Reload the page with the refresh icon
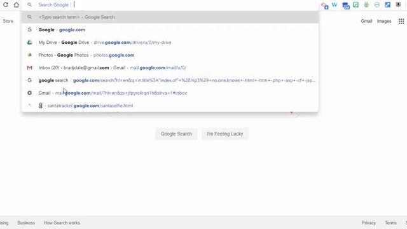The height and width of the screenshot is (229, 407). tap(6, 4)
